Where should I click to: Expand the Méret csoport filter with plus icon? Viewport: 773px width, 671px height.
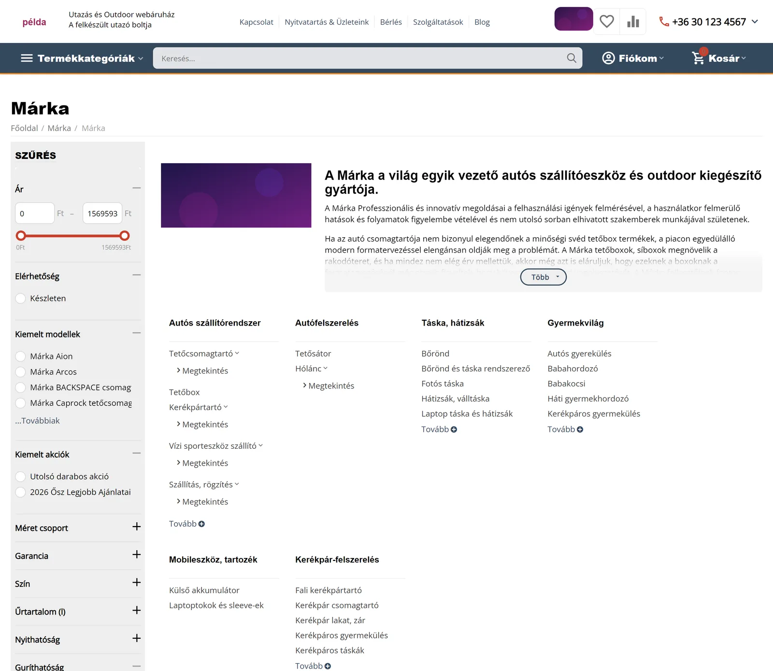click(137, 527)
